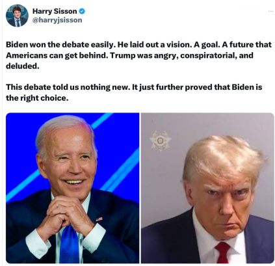
Task: Open the Harry Sisson display name link
Action: (55, 11)
